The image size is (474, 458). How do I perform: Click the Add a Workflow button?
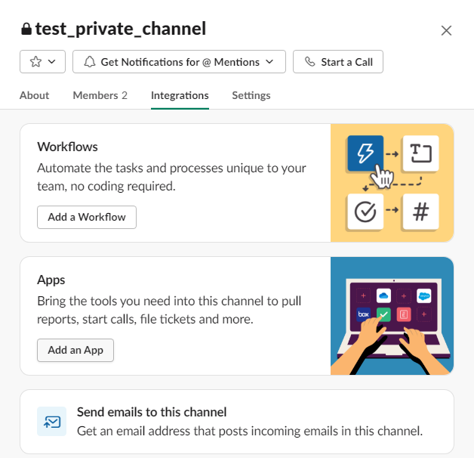[x=87, y=217]
